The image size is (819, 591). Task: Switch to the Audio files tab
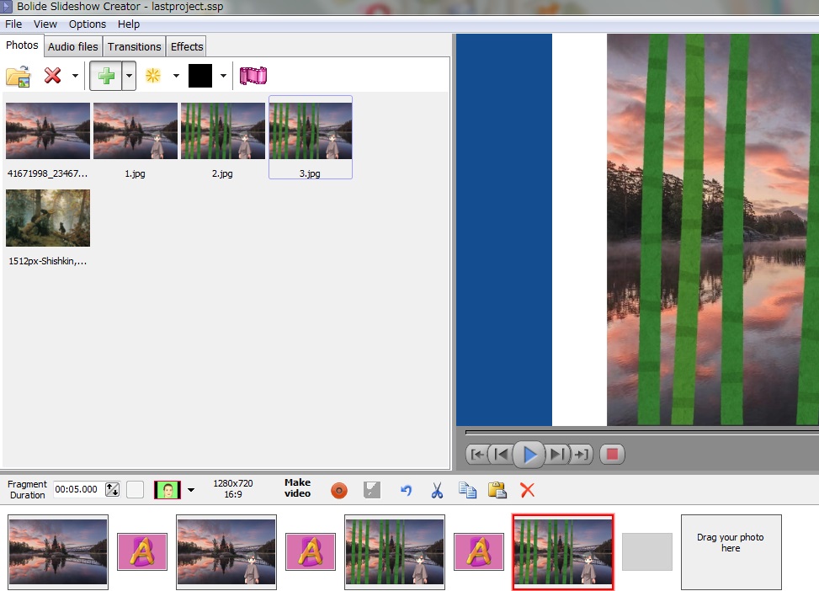click(73, 46)
